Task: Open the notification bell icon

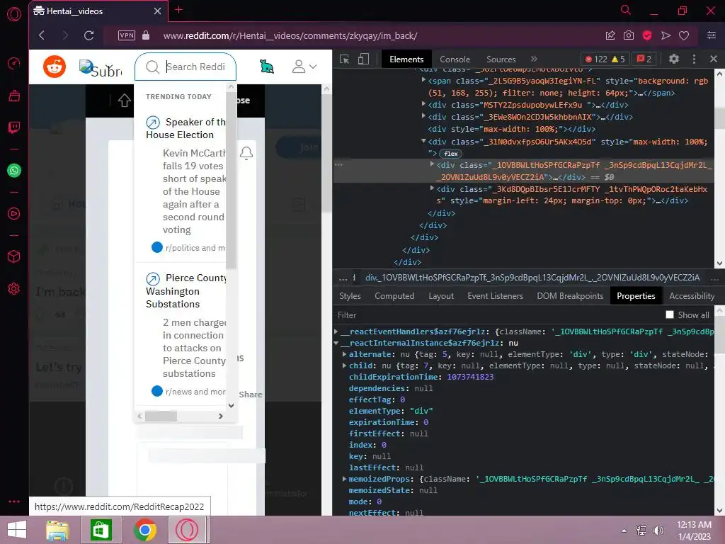Action: tap(246, 153)
